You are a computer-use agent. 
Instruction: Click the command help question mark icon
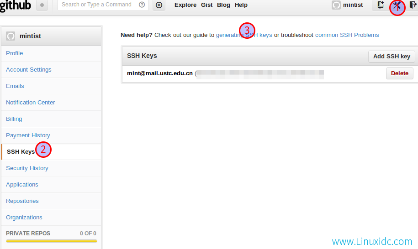pyautogui.click(x=142, y=5)
